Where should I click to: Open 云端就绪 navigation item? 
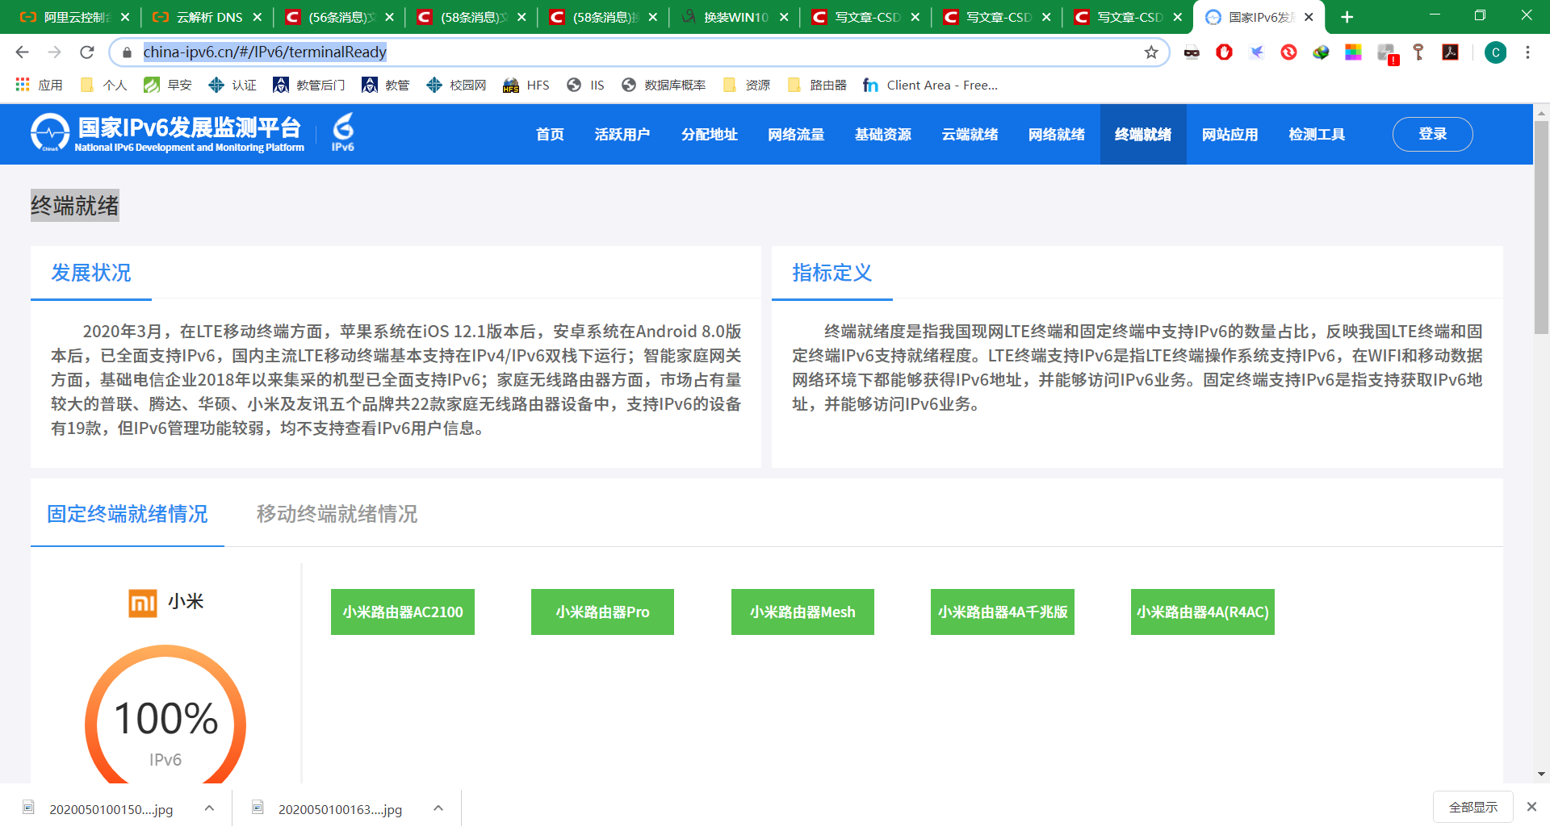pos(970,135)
